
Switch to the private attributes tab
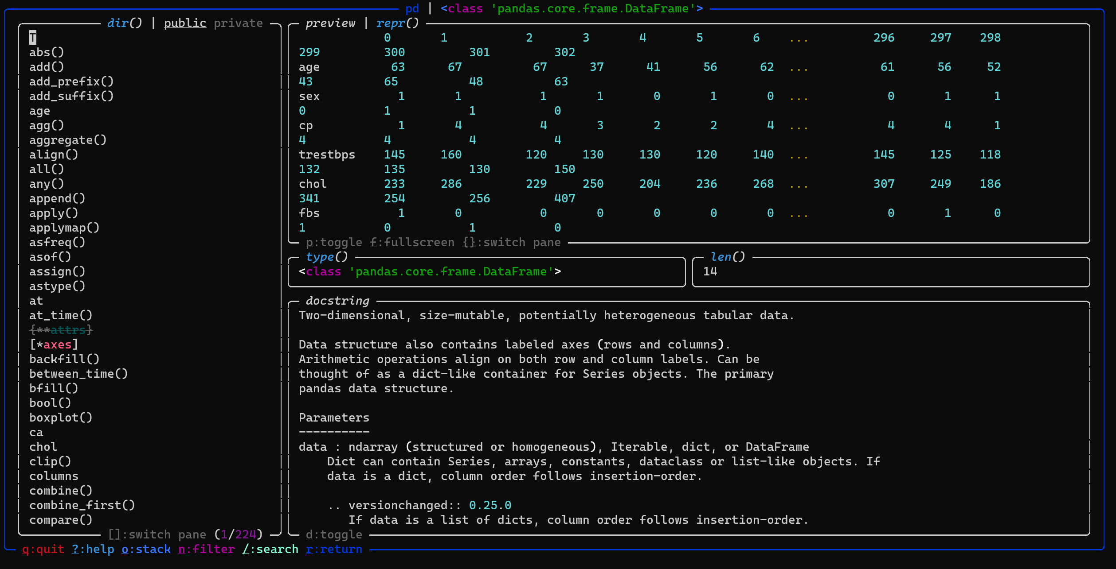[238, 23]
